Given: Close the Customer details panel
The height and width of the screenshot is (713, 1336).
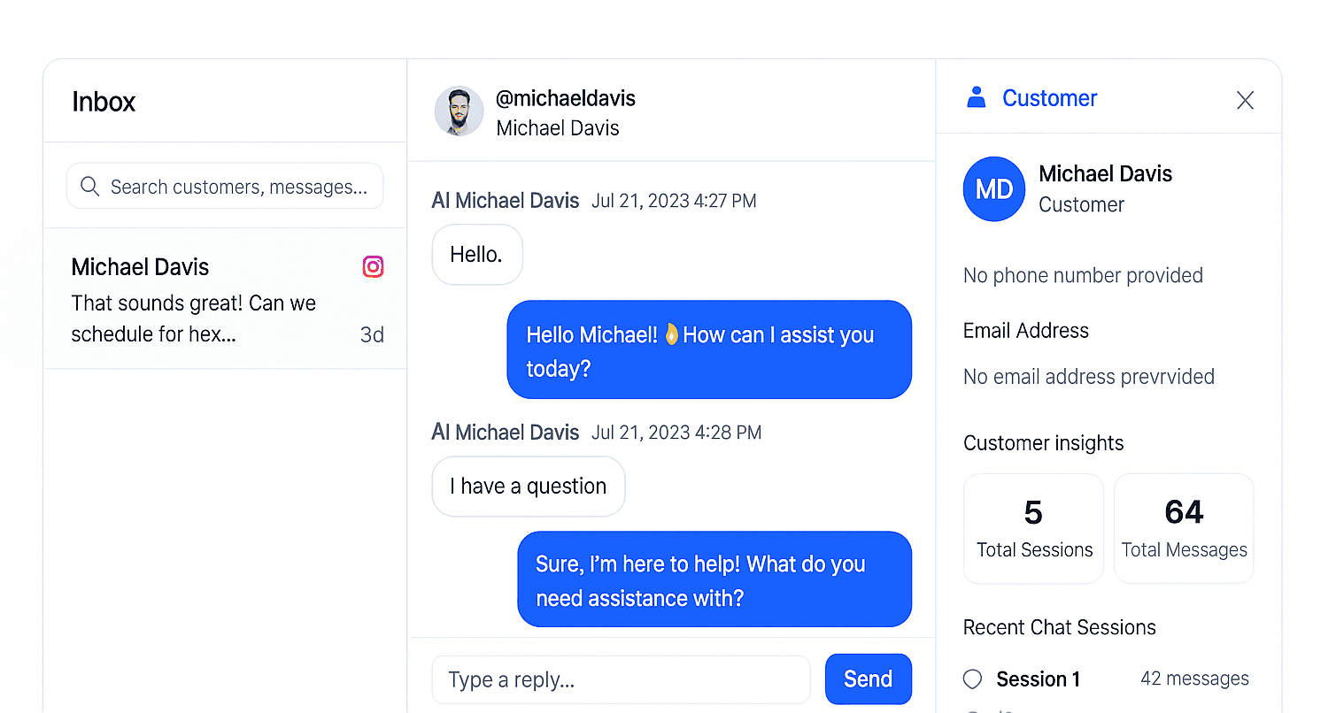Looking at the screenshot, I should pyautogui.click(x=1245, y=100).
